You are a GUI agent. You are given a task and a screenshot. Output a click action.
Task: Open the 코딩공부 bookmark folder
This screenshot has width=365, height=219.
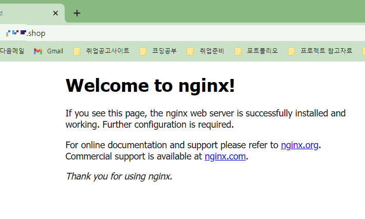coord(158,51)
